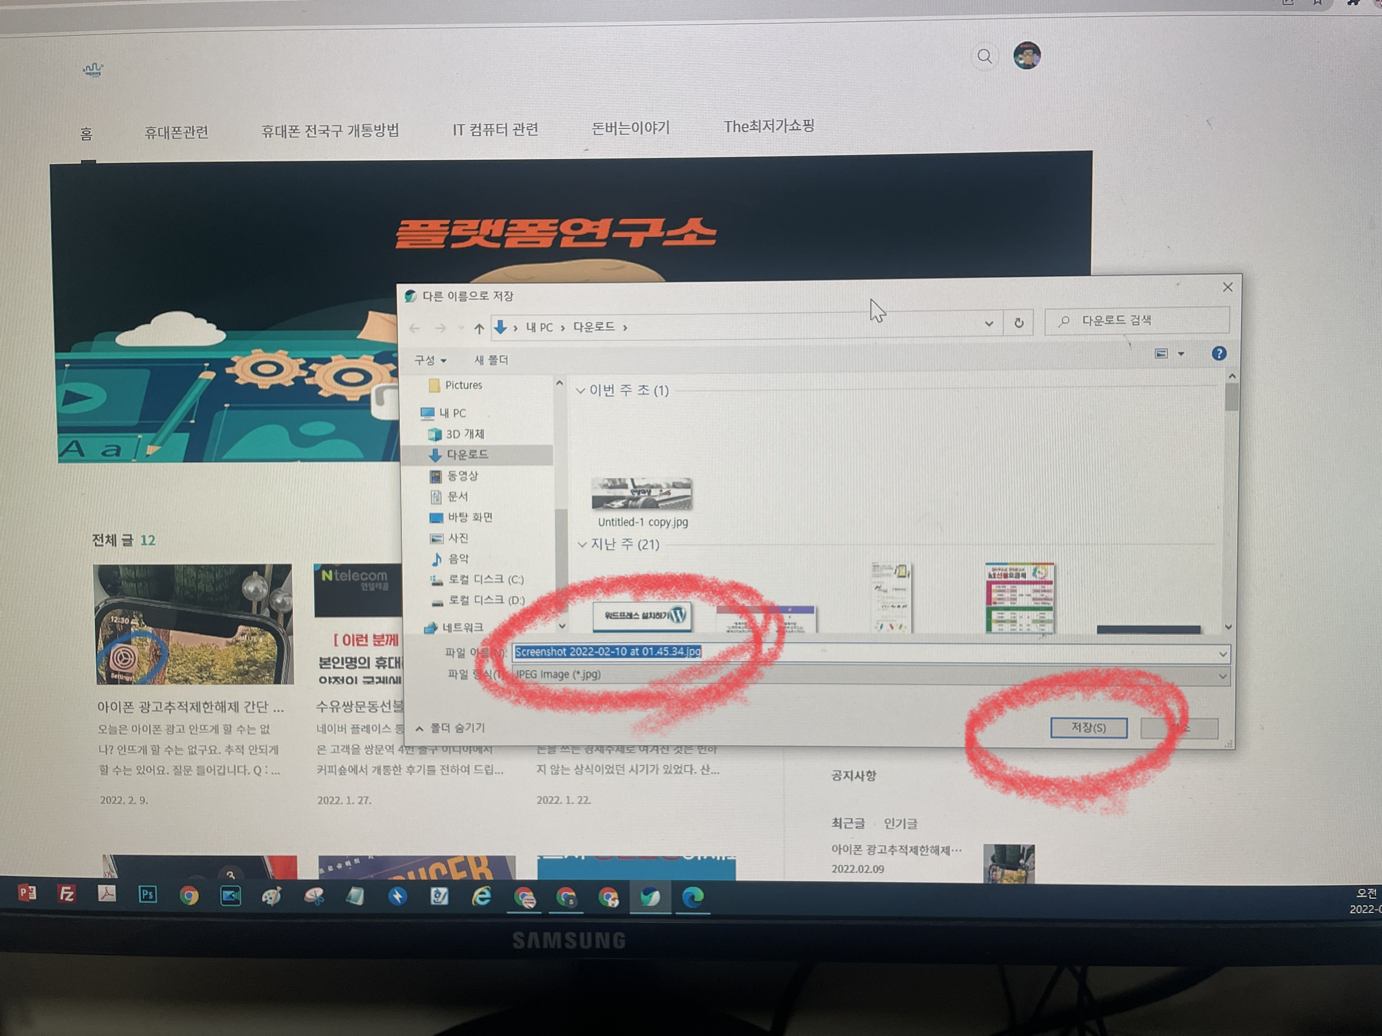The height and width of the screenshot is (1036, 1382).
Task: Switch to the 인기글 tab
Action: [x=900, y=824]
